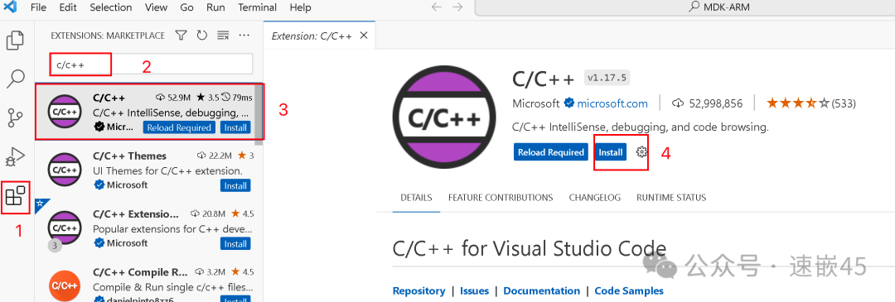
Task: Open the Explorer view in activity bar
Action: (16, 41)
